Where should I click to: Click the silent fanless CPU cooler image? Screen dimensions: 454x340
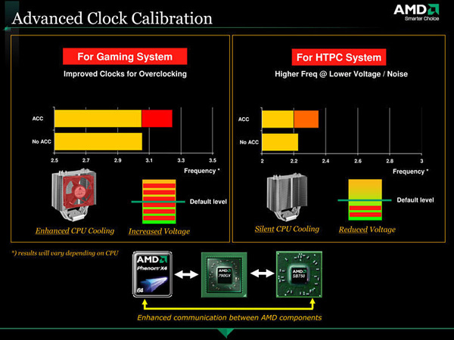287,197
